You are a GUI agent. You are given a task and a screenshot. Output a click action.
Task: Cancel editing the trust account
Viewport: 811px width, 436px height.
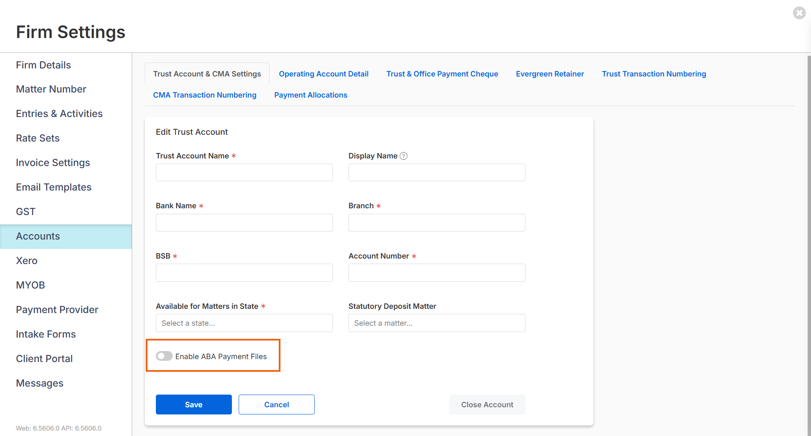[x=277, y=404]
